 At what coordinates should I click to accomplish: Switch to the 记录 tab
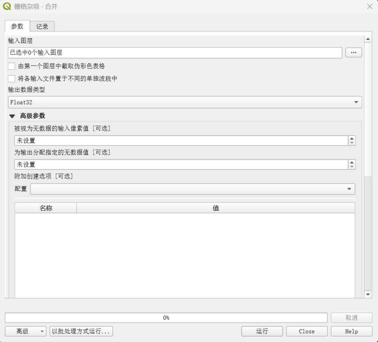[42, 26]
